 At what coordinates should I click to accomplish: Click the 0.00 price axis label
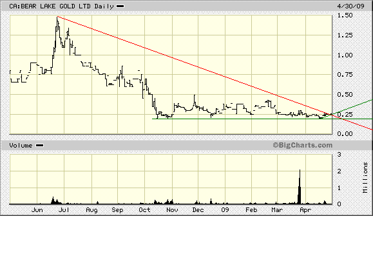pos(345,133)
